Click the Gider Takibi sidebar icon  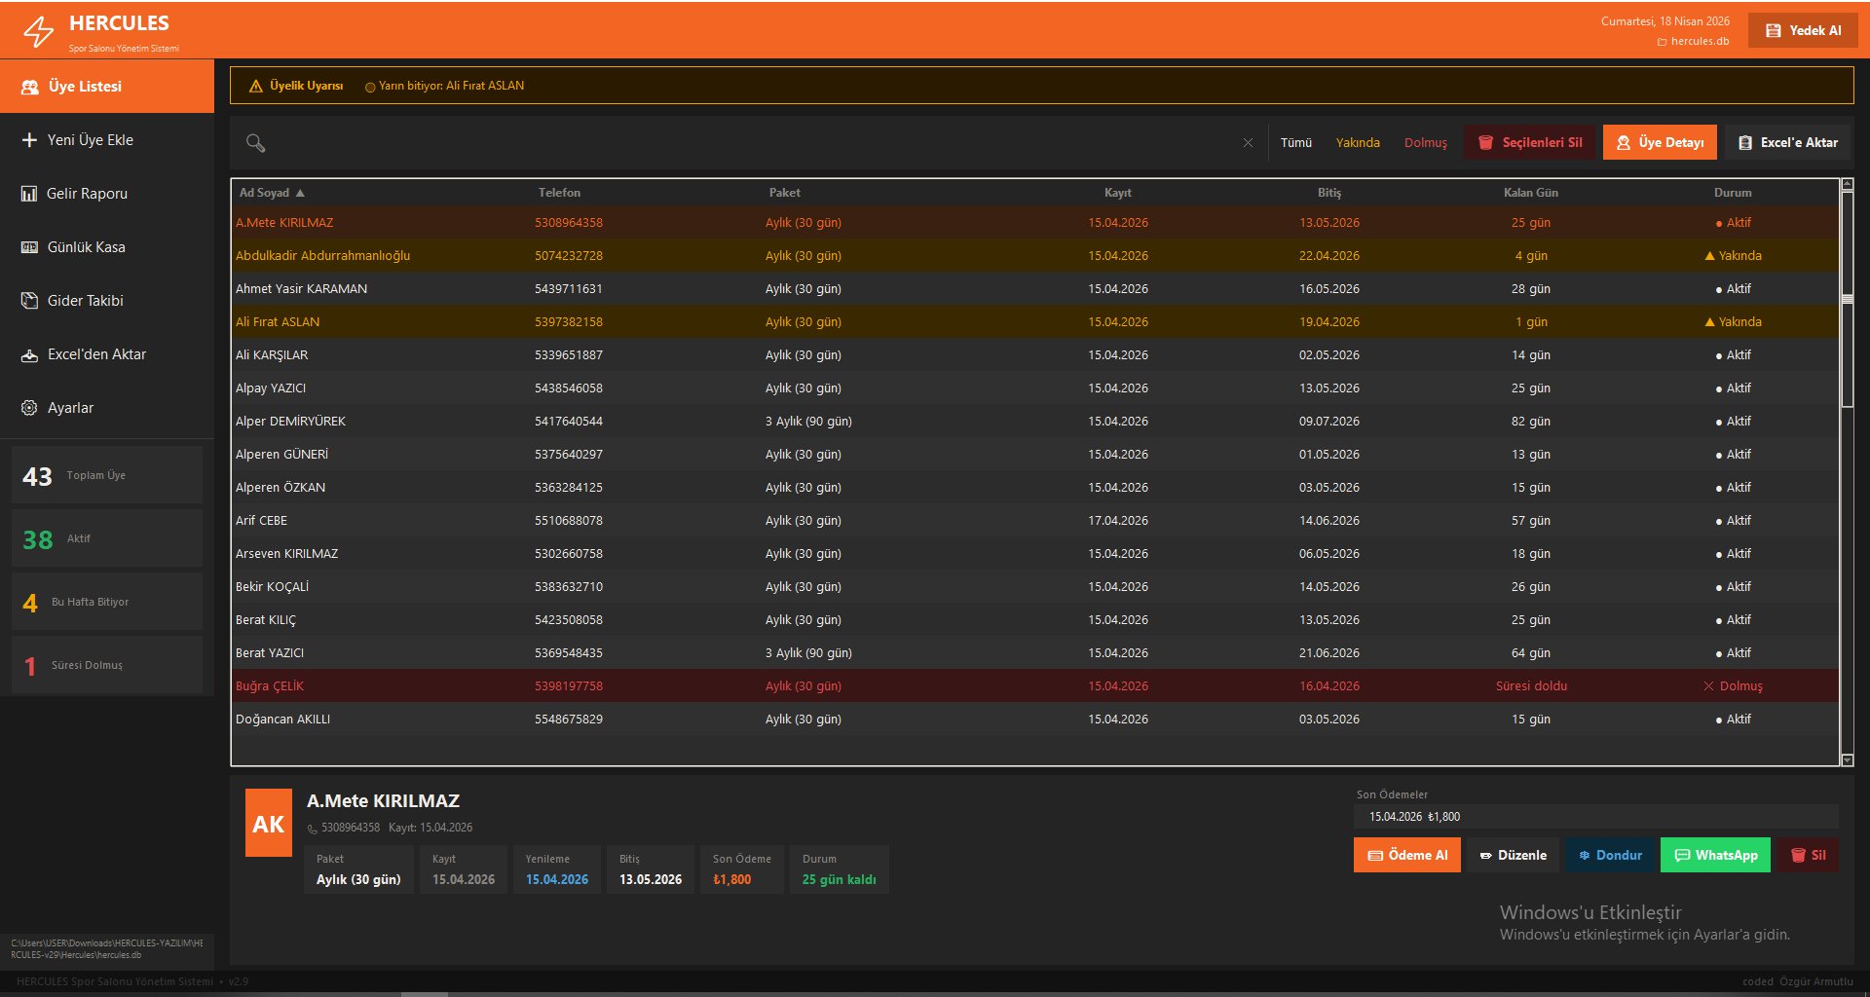pos(29,301)
